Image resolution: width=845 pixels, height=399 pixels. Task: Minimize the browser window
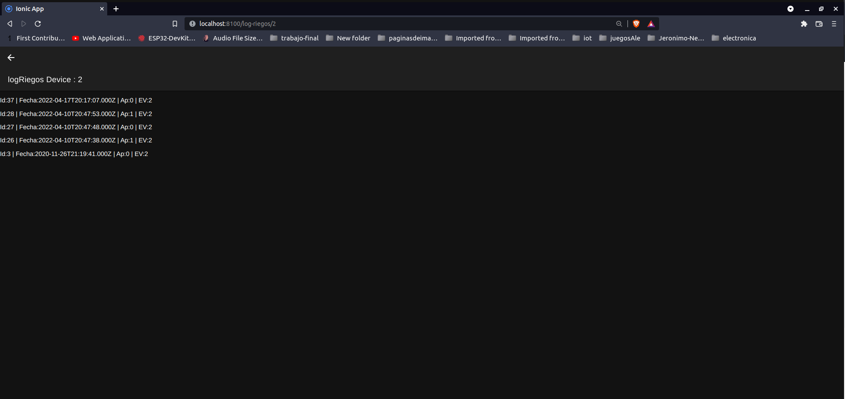(807, 9)
